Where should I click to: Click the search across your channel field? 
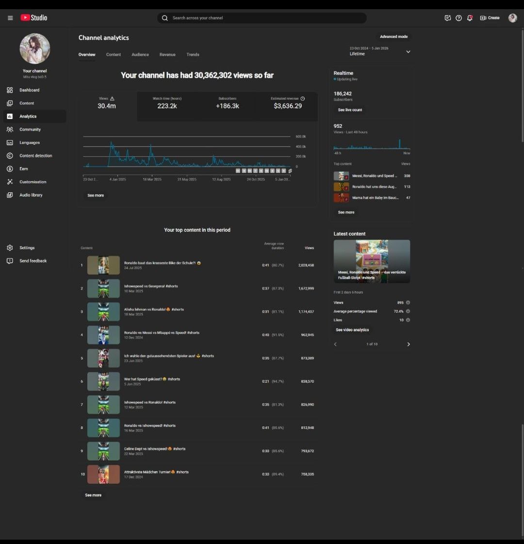click(262, 18)
